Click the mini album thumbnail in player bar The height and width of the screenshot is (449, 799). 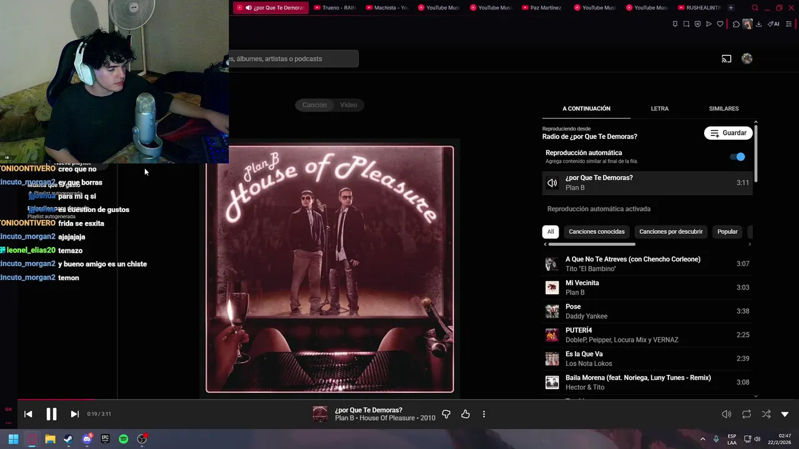tap(320, 414)
